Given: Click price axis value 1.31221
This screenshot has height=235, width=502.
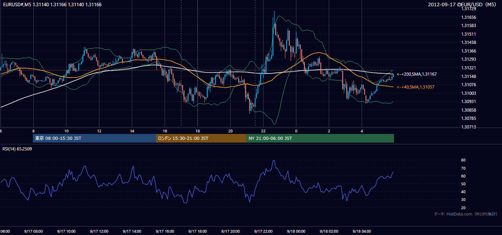Looking at the screenshot, I should pos(469,68).
